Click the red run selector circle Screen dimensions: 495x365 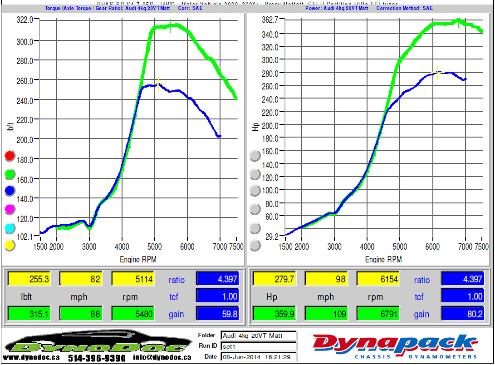(10, 157)
